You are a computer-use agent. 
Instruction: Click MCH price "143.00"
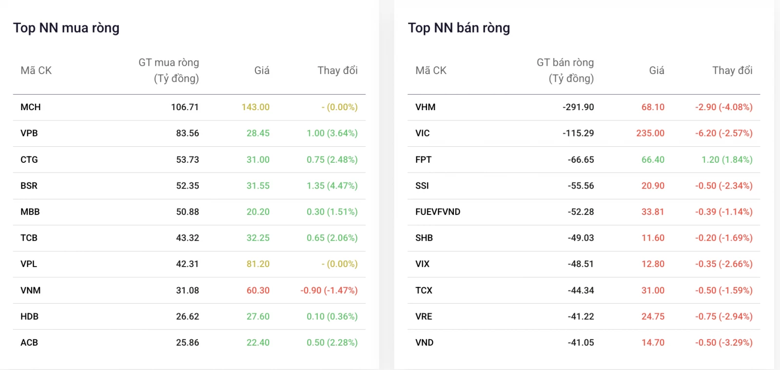(255, 107)
